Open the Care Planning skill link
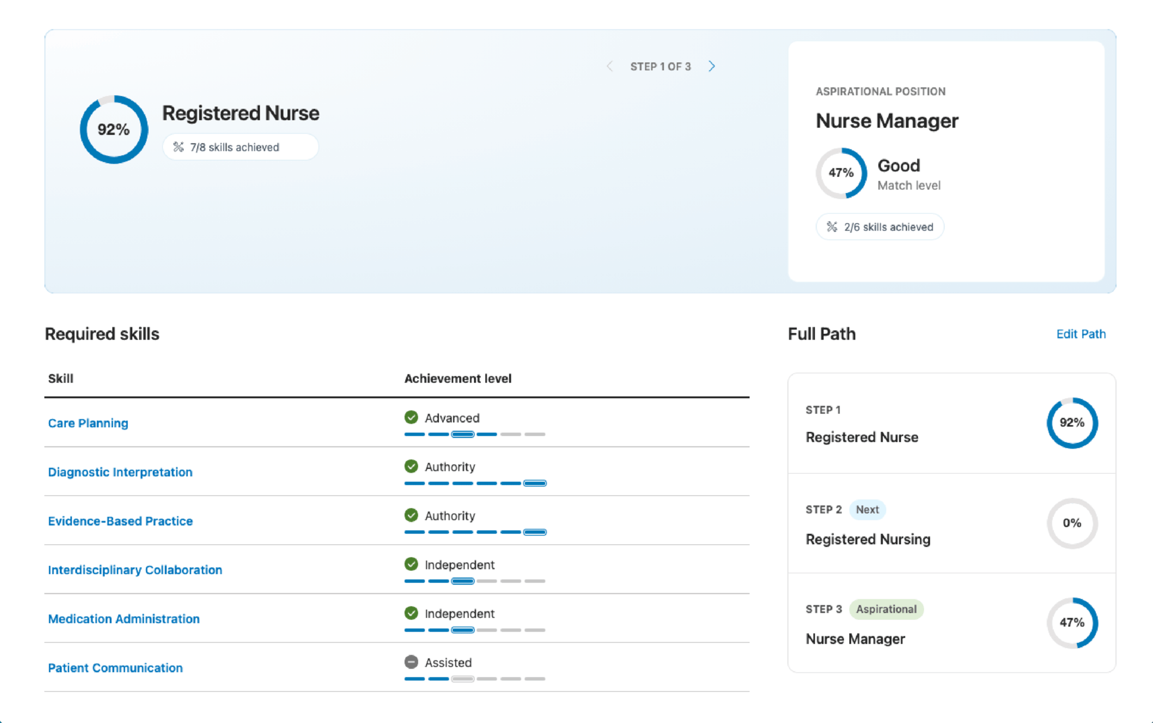Screen dimensions: 1153x723 click(88, 423)
